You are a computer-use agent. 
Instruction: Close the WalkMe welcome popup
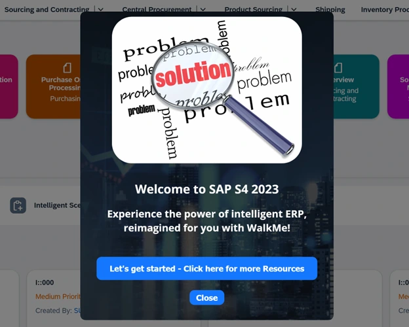click(207, 298)
